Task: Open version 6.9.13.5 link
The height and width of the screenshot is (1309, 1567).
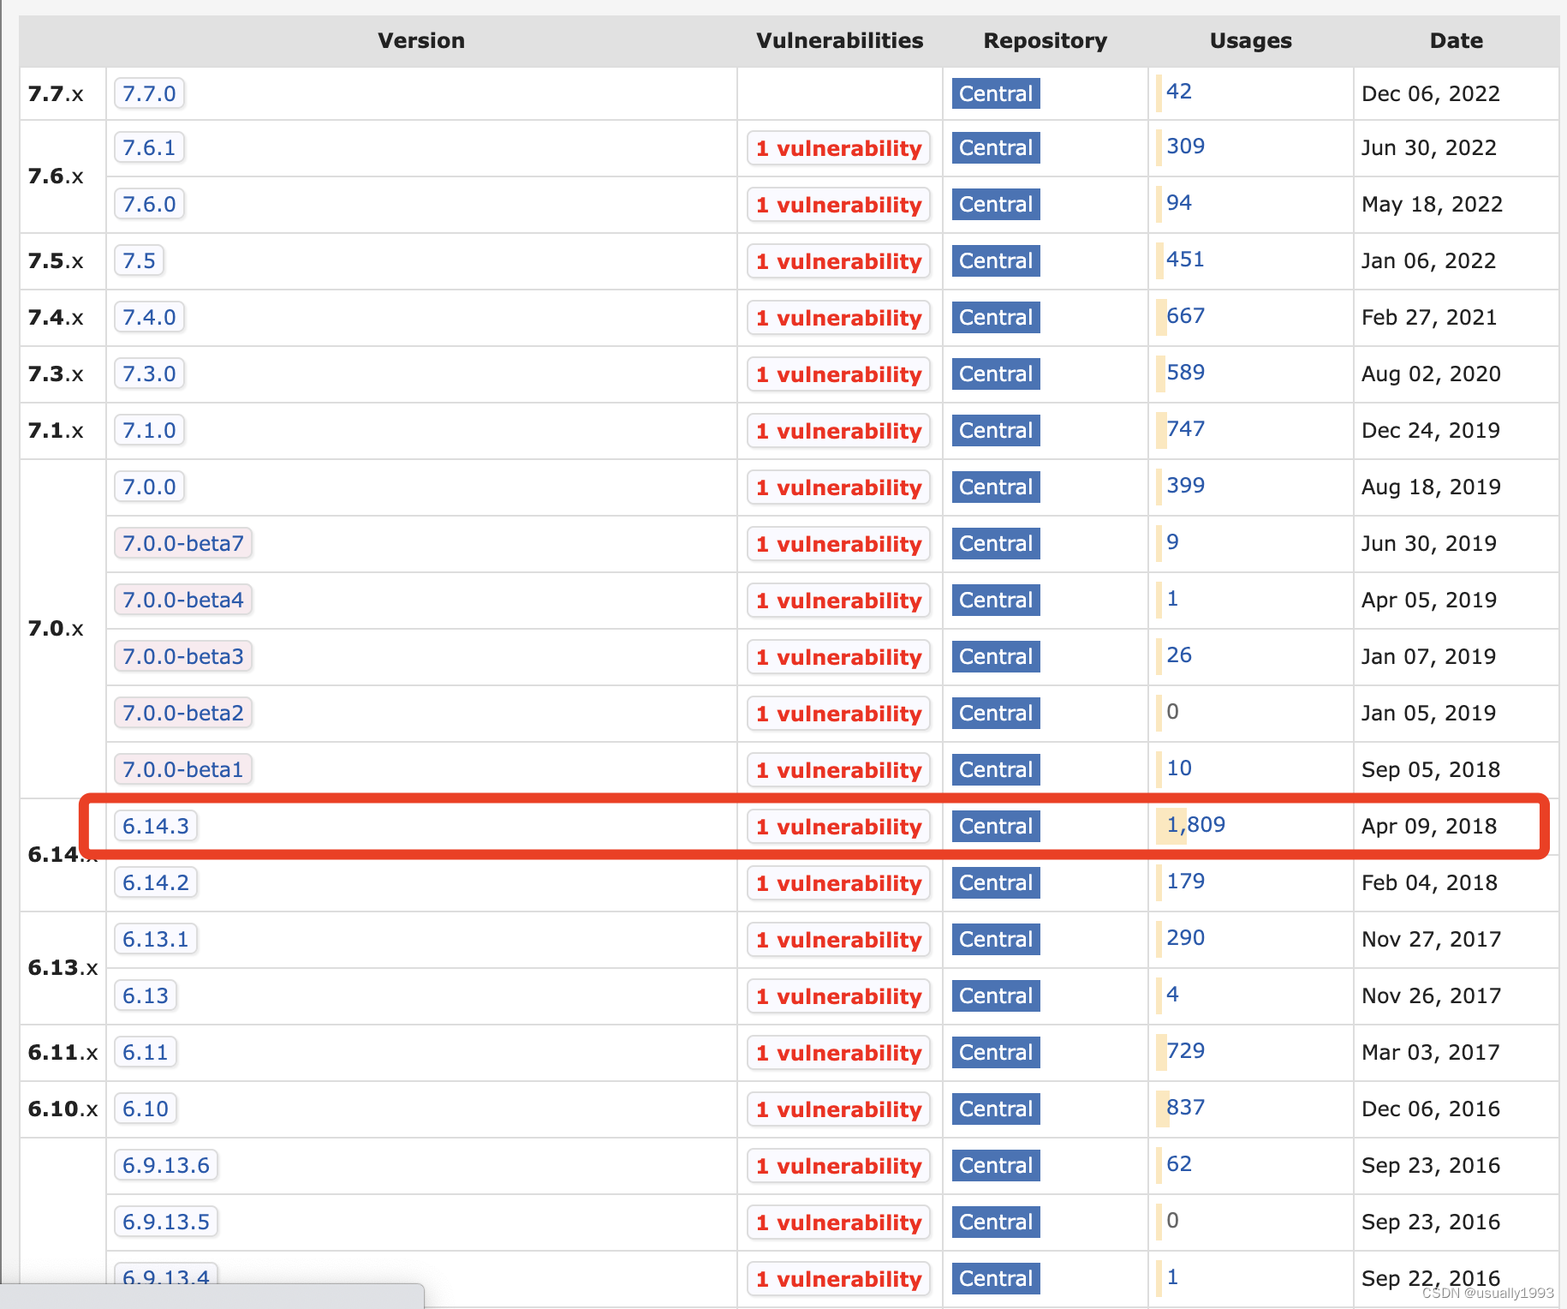Action: [166, 1222]
